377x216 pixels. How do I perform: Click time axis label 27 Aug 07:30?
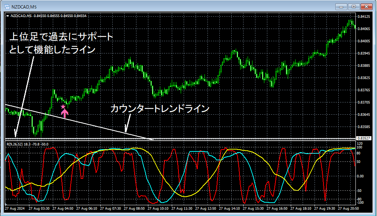pos(110,209)
